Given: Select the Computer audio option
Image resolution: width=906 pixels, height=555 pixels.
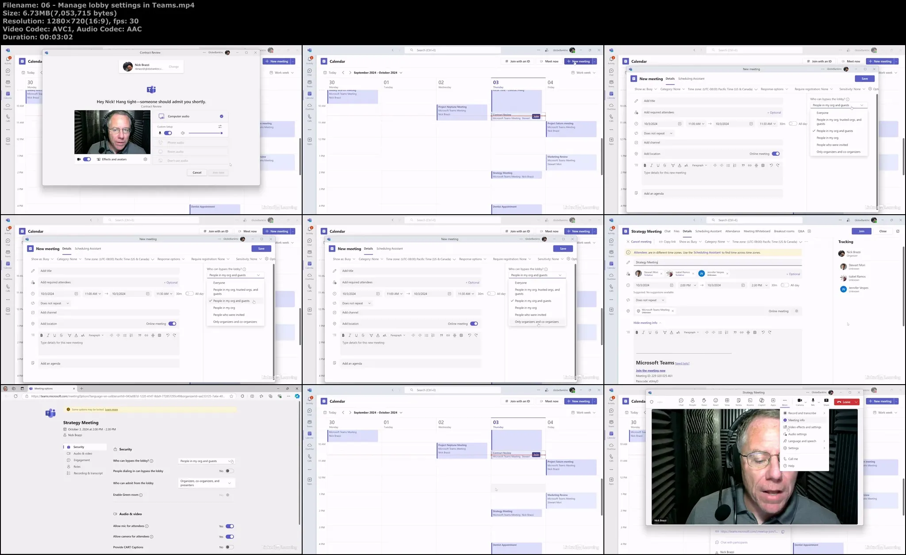Looking at the screenshot, I should [x=191, y=116].
